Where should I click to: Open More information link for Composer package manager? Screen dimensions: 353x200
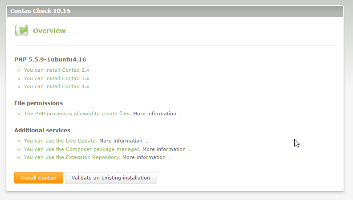click(x=166, y=149)
